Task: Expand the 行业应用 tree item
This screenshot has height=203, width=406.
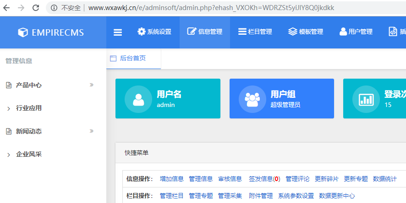Action: 9,108
